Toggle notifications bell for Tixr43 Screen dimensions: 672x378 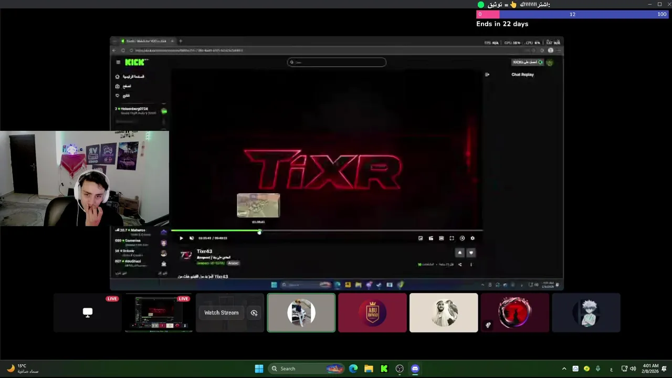(460, 253)
